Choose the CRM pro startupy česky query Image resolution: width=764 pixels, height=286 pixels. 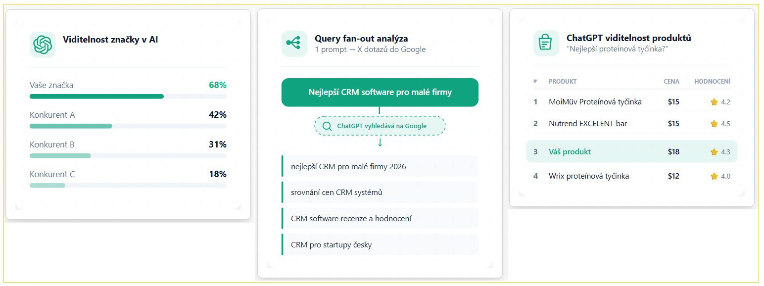(380, 244)
